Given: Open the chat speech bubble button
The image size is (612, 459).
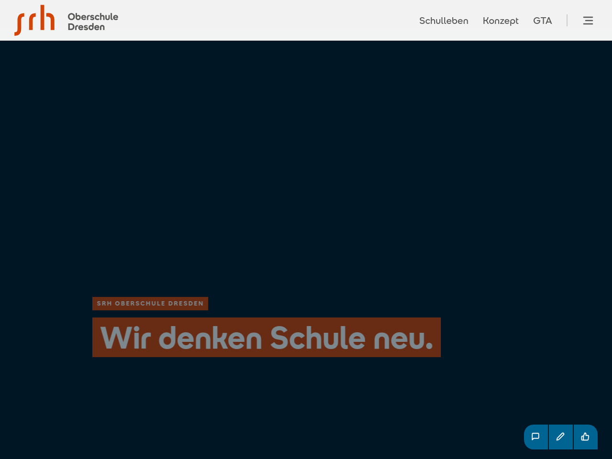Looking at the screenshot, I should point(535,437).
